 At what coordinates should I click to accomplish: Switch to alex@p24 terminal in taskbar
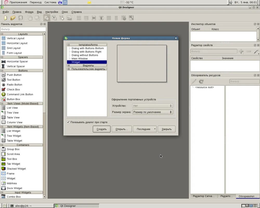pyautogui.click(x=31, y=206)
